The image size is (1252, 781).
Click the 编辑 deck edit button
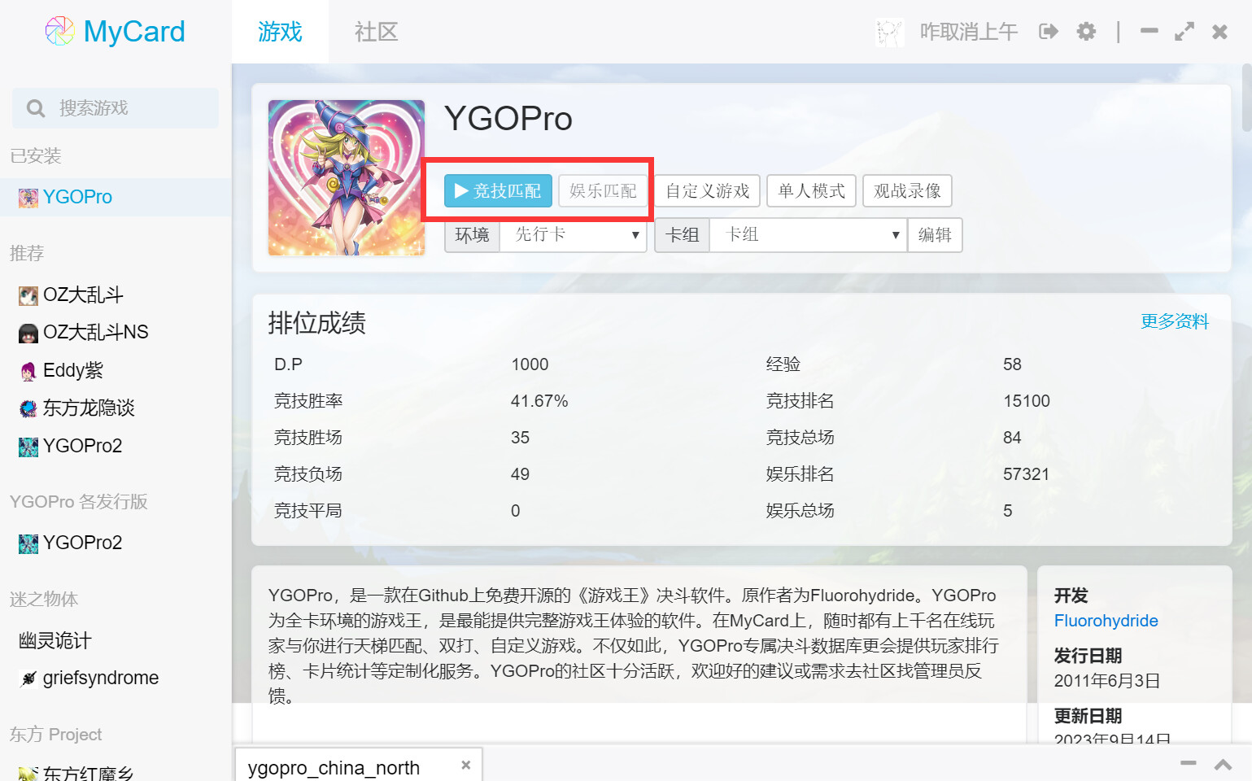(x=935, y=235)
